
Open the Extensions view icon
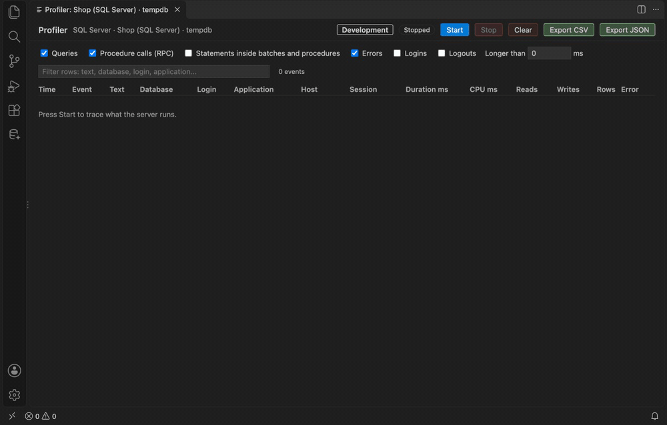pos(14,111)
